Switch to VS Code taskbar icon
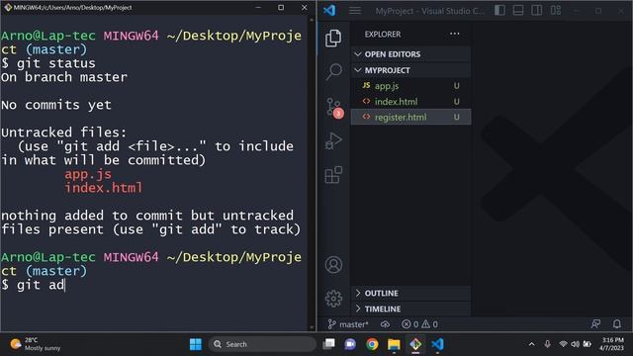This screenshot has height=356, width=633. (437, 344)
